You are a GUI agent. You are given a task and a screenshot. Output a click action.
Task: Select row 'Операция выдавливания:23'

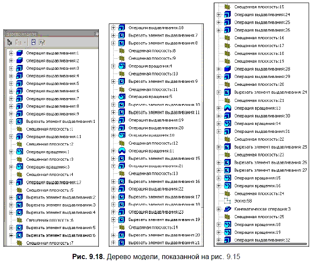(156, 212)
